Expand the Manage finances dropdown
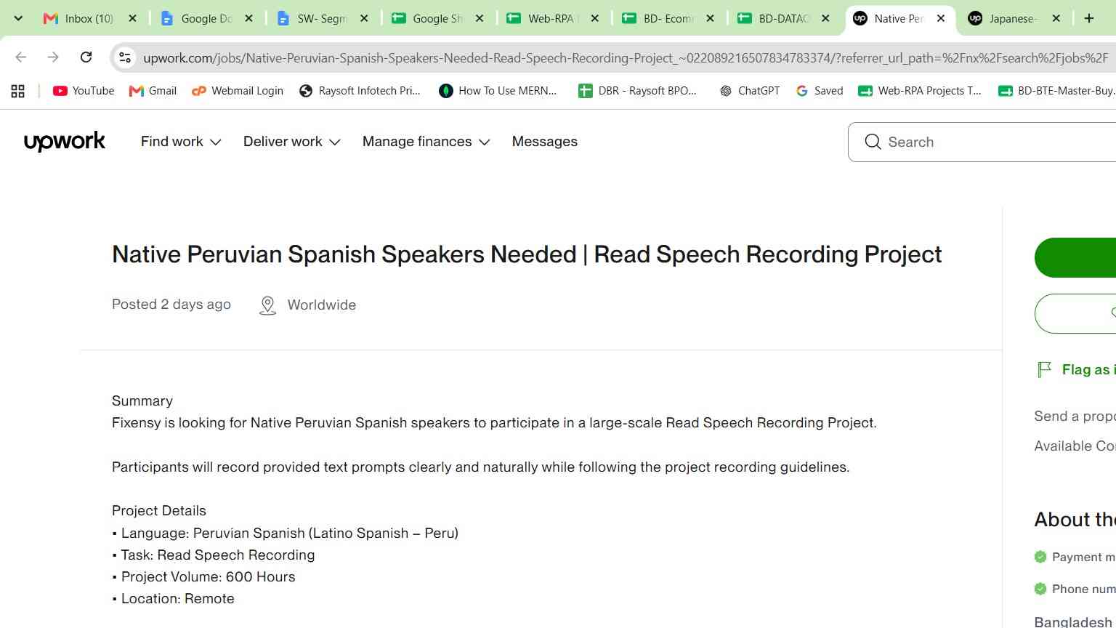 point(426,142)
